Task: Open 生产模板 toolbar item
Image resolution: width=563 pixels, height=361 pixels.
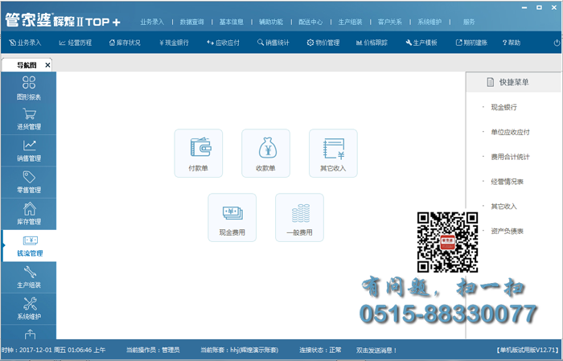Action: click(421, 43)
